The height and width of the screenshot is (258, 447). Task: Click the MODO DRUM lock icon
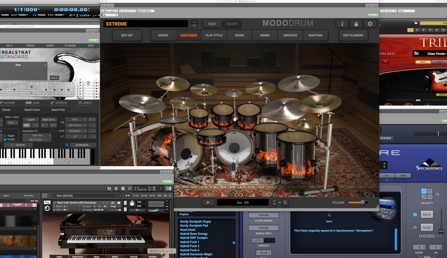(x=356, y=24)
